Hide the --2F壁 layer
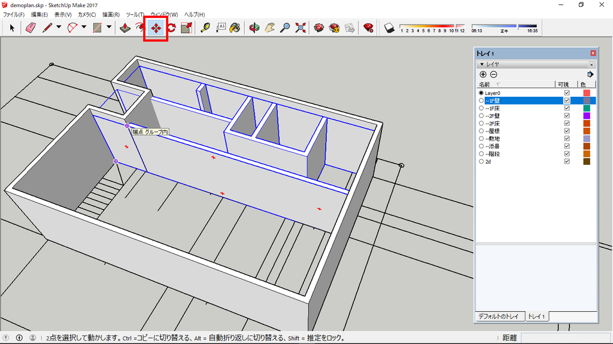The height and width of the screenshot is (344, 613). pos(567,116)
